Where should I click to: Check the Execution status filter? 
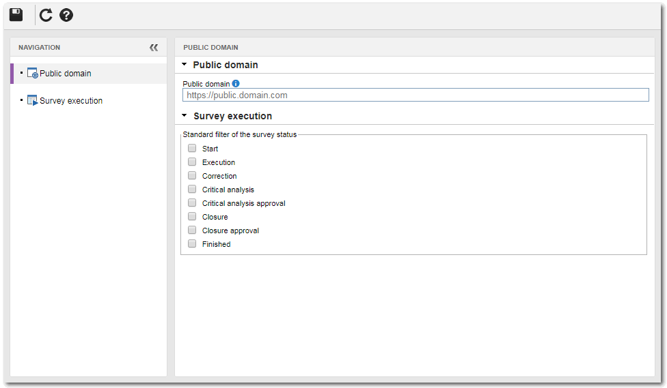(192, 162)
